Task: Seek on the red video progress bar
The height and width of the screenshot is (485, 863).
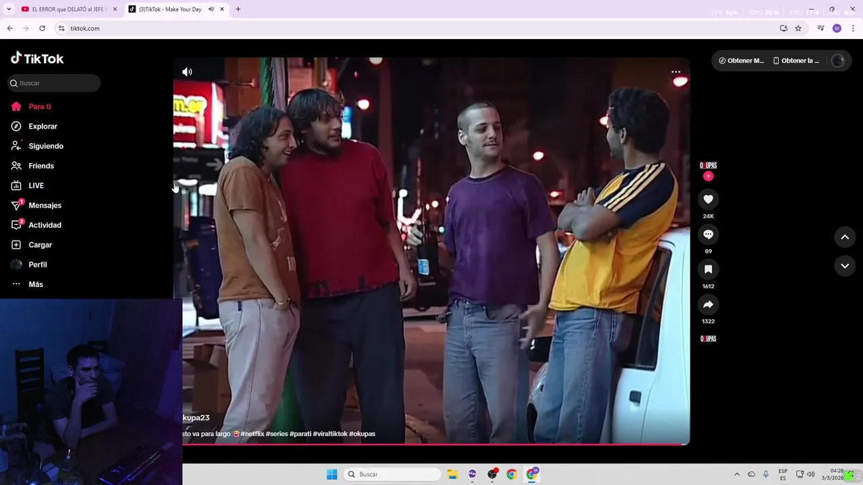Action: pyautogui.click(x=431, y=444)
